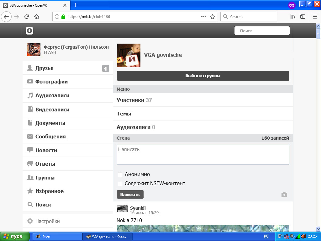Submit the post with Написать button

click(130, 195)
